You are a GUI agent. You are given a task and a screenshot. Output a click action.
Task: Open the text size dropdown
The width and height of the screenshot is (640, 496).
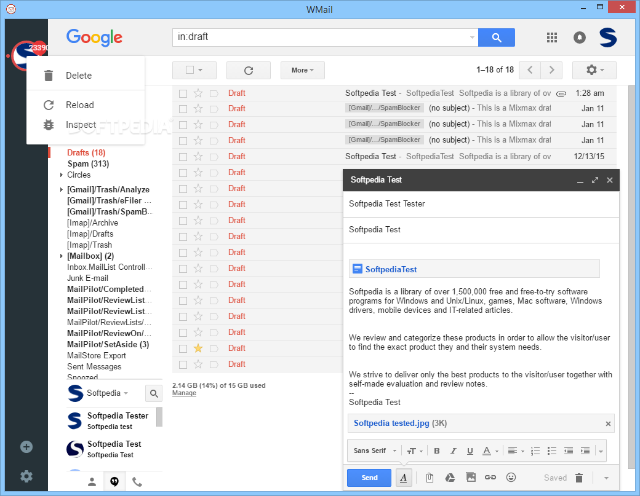coord(414,451)
